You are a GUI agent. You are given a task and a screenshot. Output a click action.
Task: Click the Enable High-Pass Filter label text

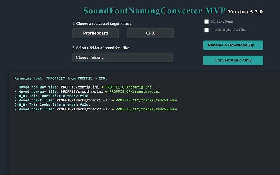coord(229,30)
